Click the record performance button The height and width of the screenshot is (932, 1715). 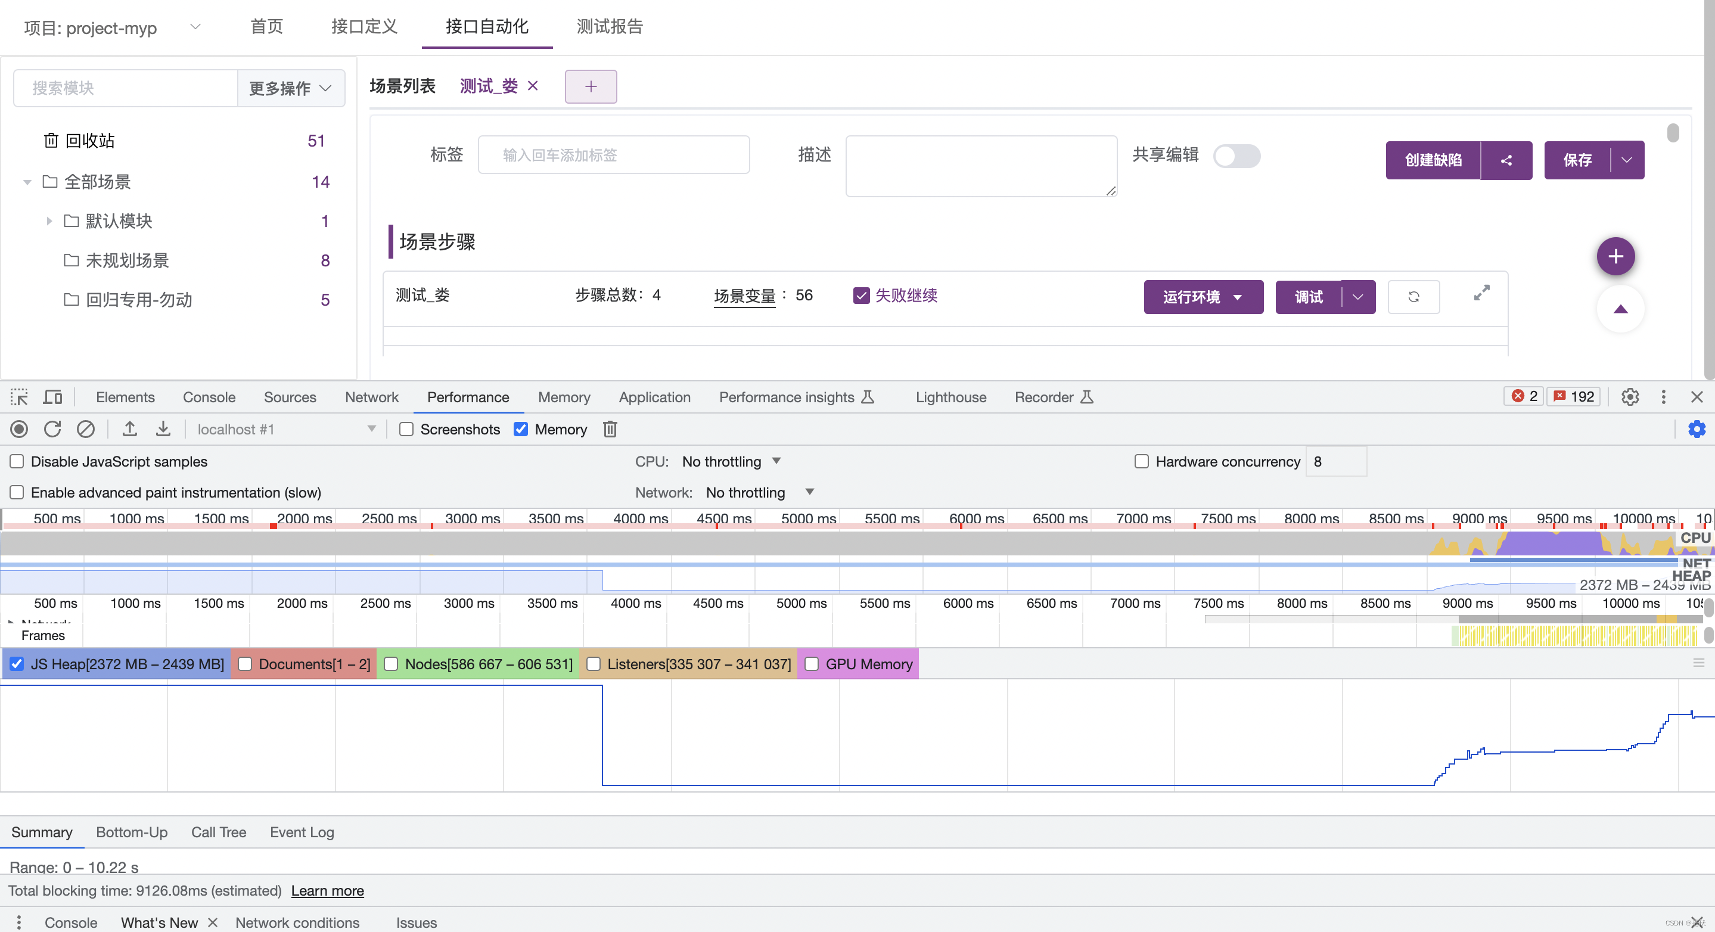pyautogui.click(x=20, y=428)
